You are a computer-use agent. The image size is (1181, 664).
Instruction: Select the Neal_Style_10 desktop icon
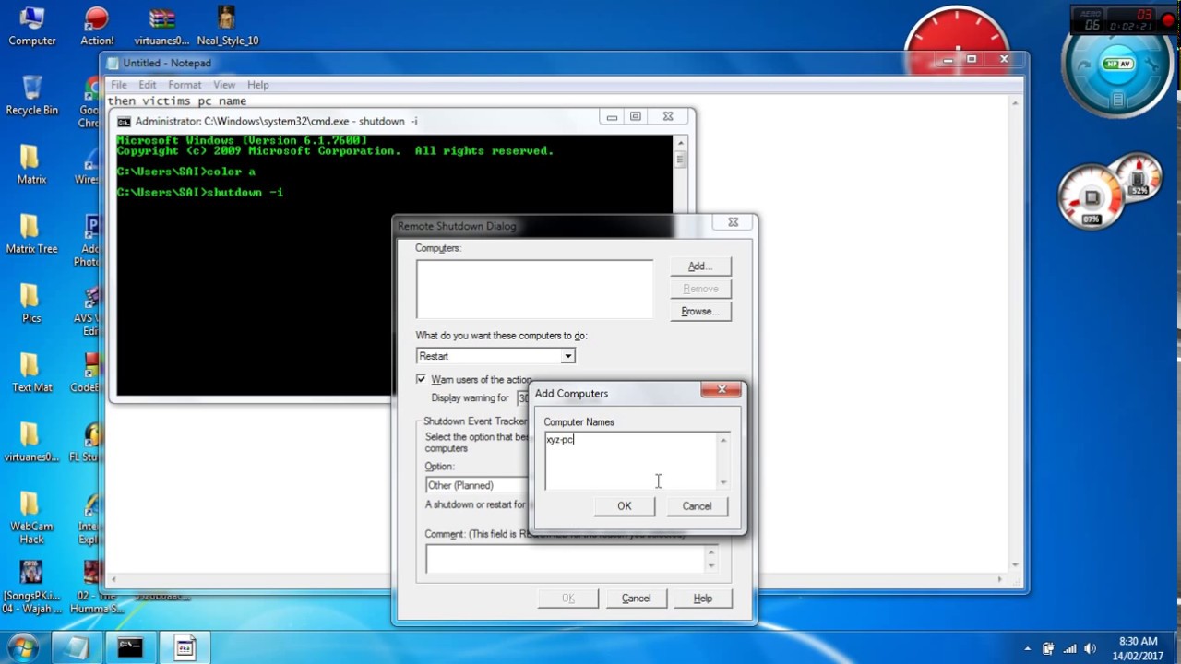pos(227,26)
